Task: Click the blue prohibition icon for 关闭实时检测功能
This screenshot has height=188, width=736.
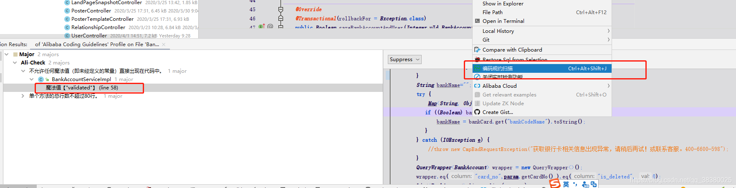Action: [477, 77]
